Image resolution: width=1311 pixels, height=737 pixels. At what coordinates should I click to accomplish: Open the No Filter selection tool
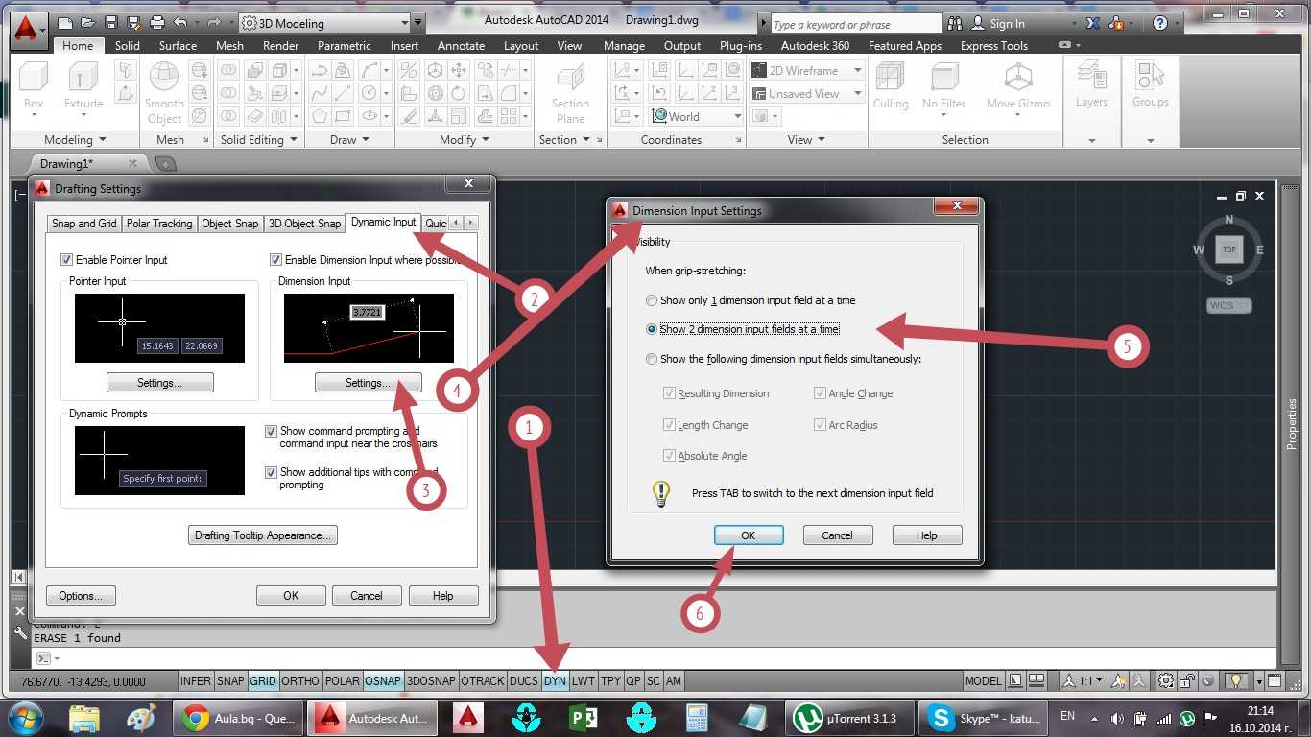(x=943, y=88)
